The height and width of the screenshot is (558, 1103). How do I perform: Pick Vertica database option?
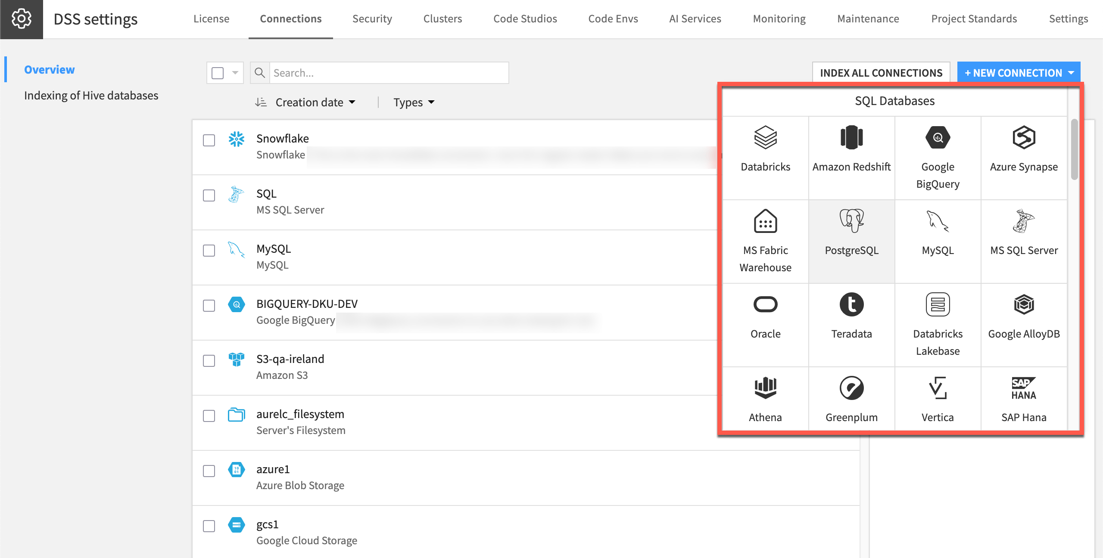(938, 399)
